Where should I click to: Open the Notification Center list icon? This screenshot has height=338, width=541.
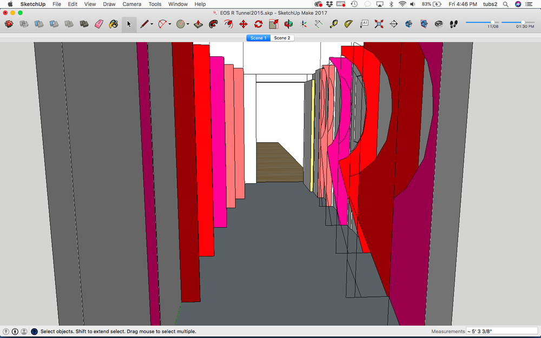pyautogui.click(x=529, y=4)
